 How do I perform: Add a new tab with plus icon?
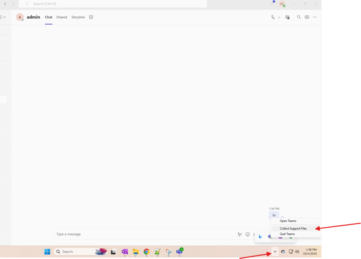click(91, 17)
